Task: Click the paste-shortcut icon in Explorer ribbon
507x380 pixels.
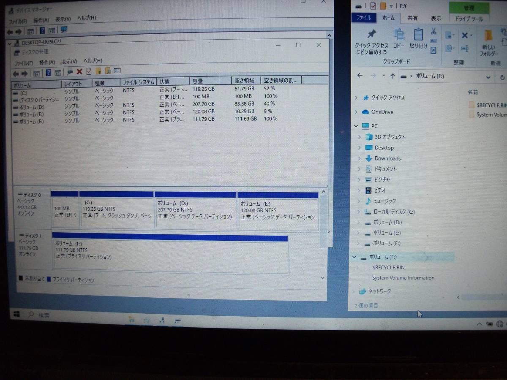Action: point(433,51)
